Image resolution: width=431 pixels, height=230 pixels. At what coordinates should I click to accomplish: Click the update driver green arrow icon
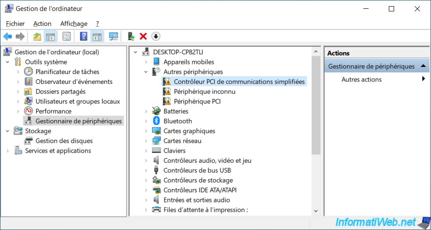(x=130, y=36)
